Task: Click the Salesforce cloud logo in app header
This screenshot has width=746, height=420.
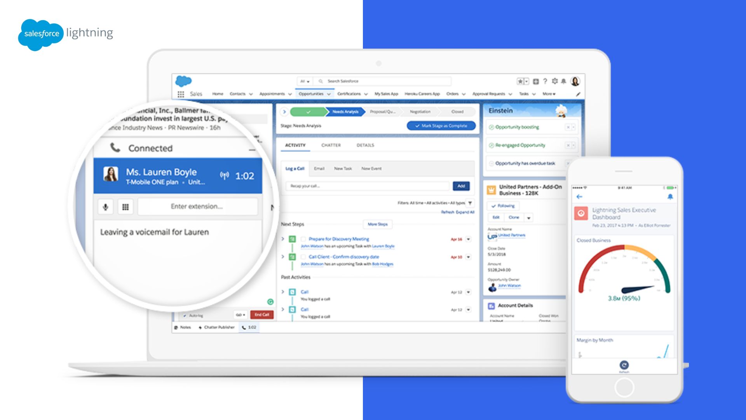Action: coord(183,81)
